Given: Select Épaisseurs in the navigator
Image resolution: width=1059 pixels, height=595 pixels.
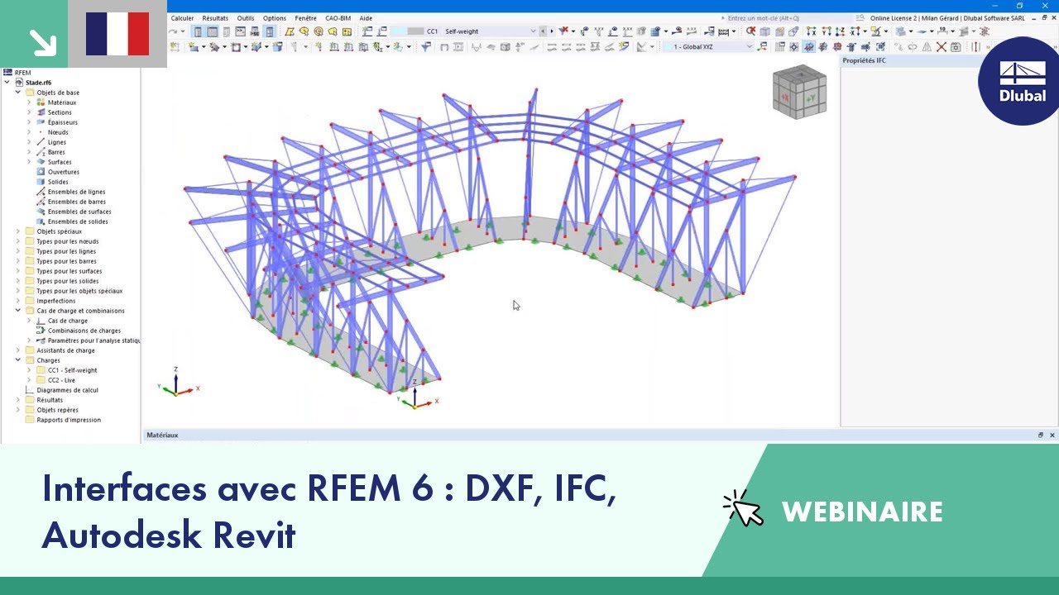Looking at the screenshot, I should click(63, 122).
